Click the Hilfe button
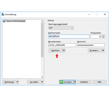This screenshot has height=97, width=109. pyautogui.click(x=100, y=82)
